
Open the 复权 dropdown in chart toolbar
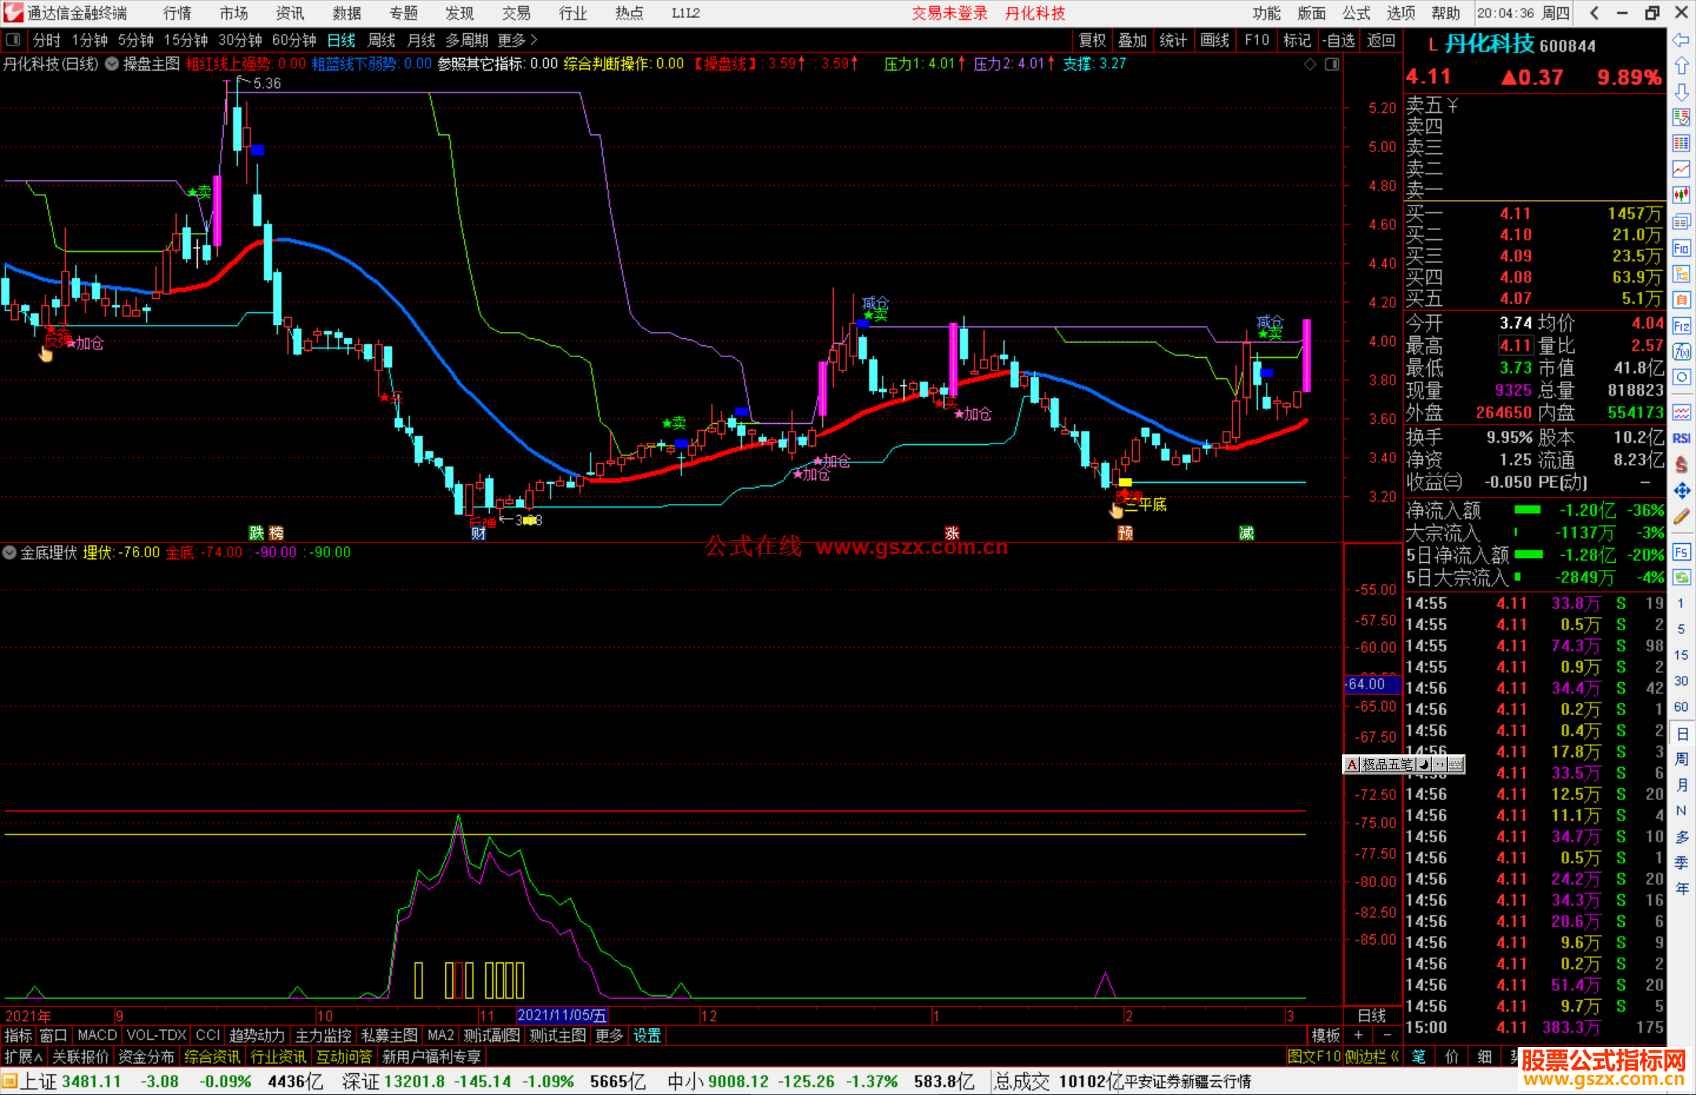pyautogui.click(x=1092, y=40)
